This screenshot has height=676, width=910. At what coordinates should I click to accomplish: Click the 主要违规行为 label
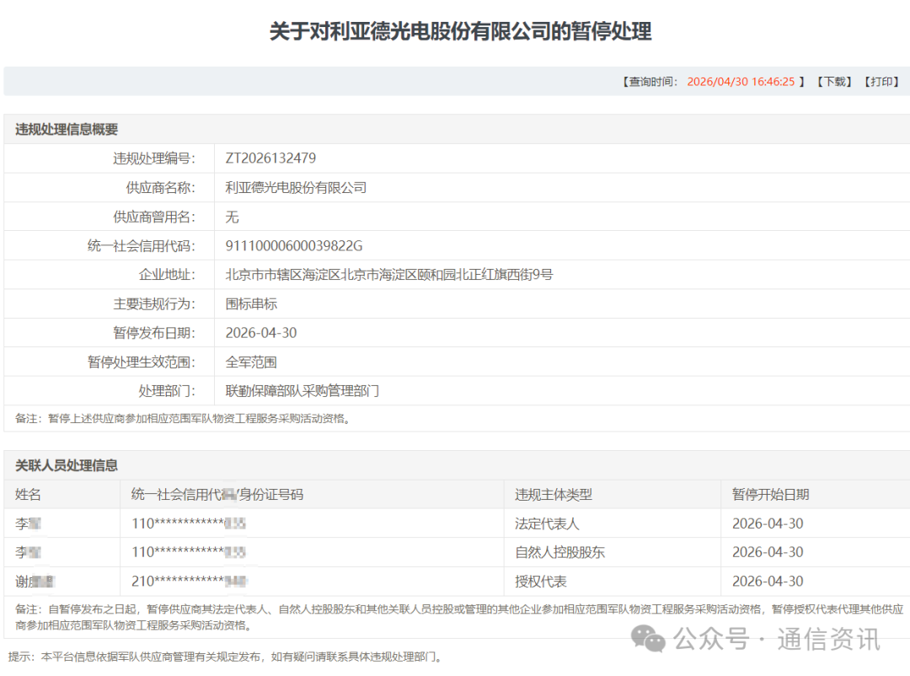click(154, 303)
